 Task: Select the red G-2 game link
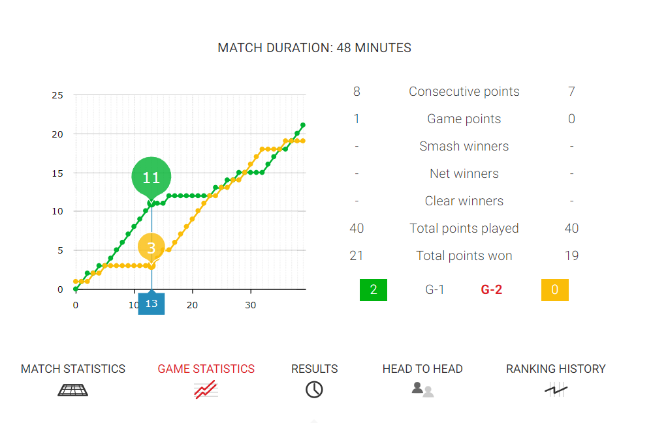click(492, 289)
